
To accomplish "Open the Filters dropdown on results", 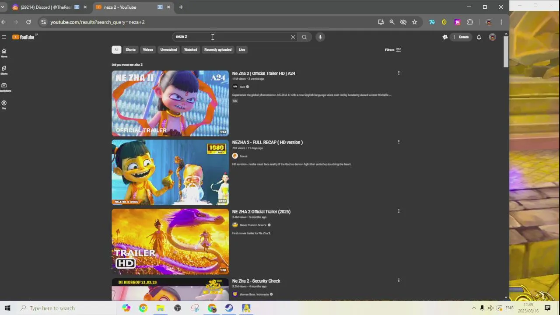I will tap(393, 50).
